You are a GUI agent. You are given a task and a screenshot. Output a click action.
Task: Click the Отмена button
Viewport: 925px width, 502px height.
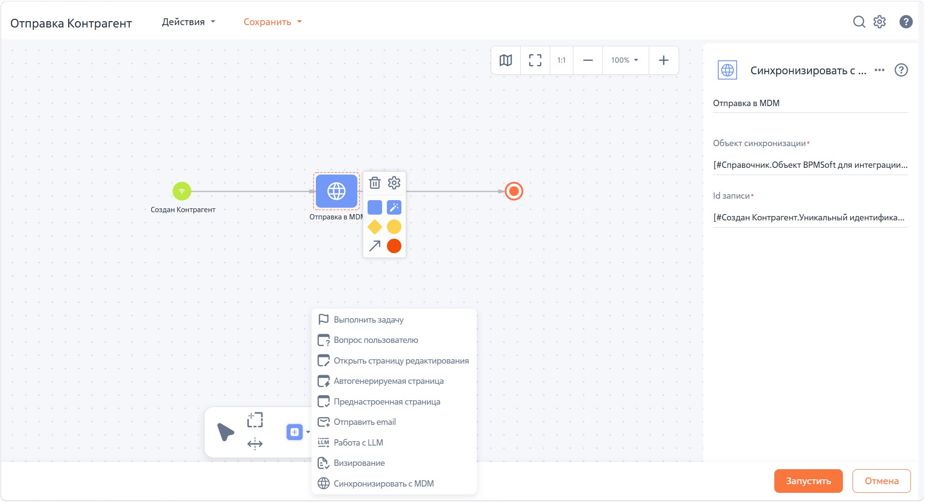(x=882, y=481)
